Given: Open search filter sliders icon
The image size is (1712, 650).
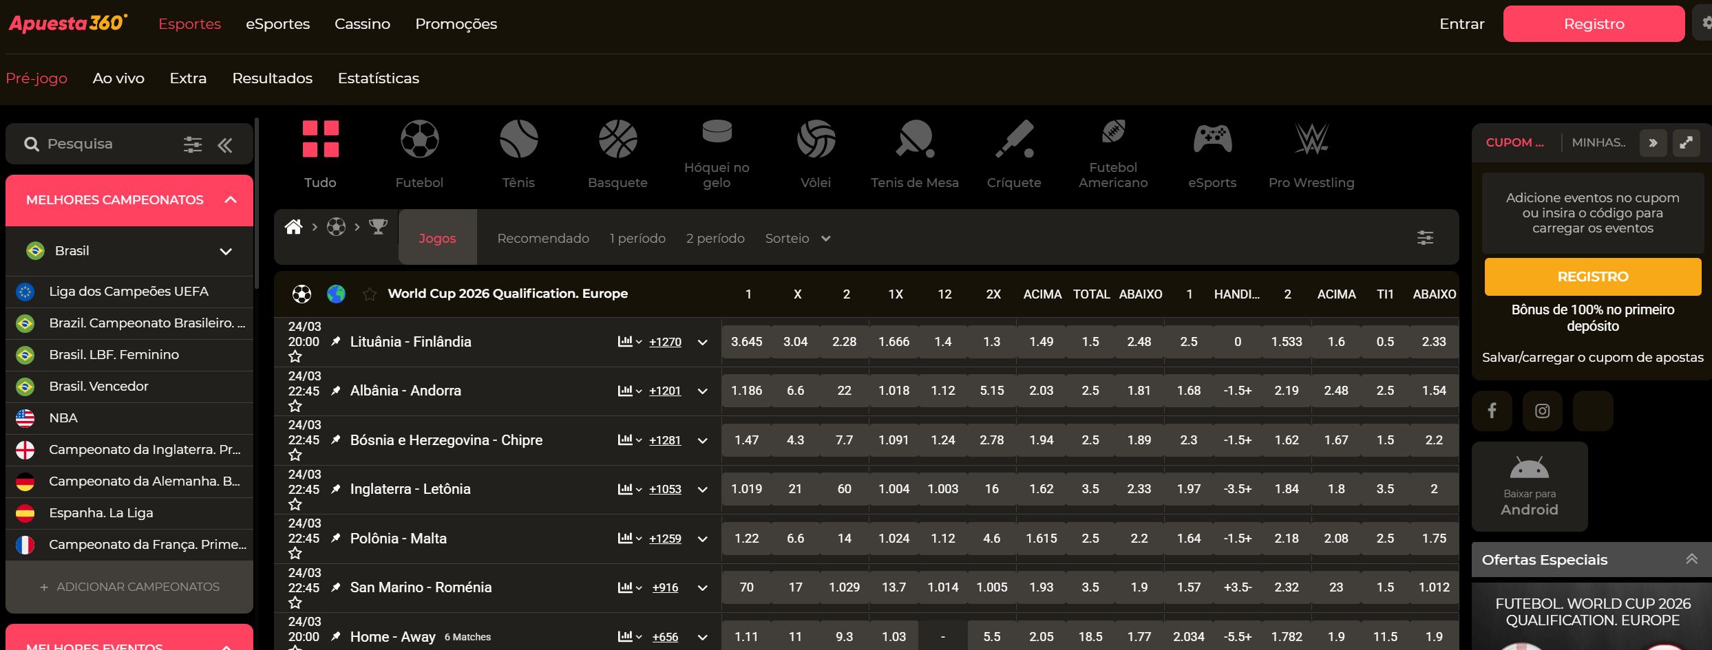Looking at the screenshot, I should 193,144.
